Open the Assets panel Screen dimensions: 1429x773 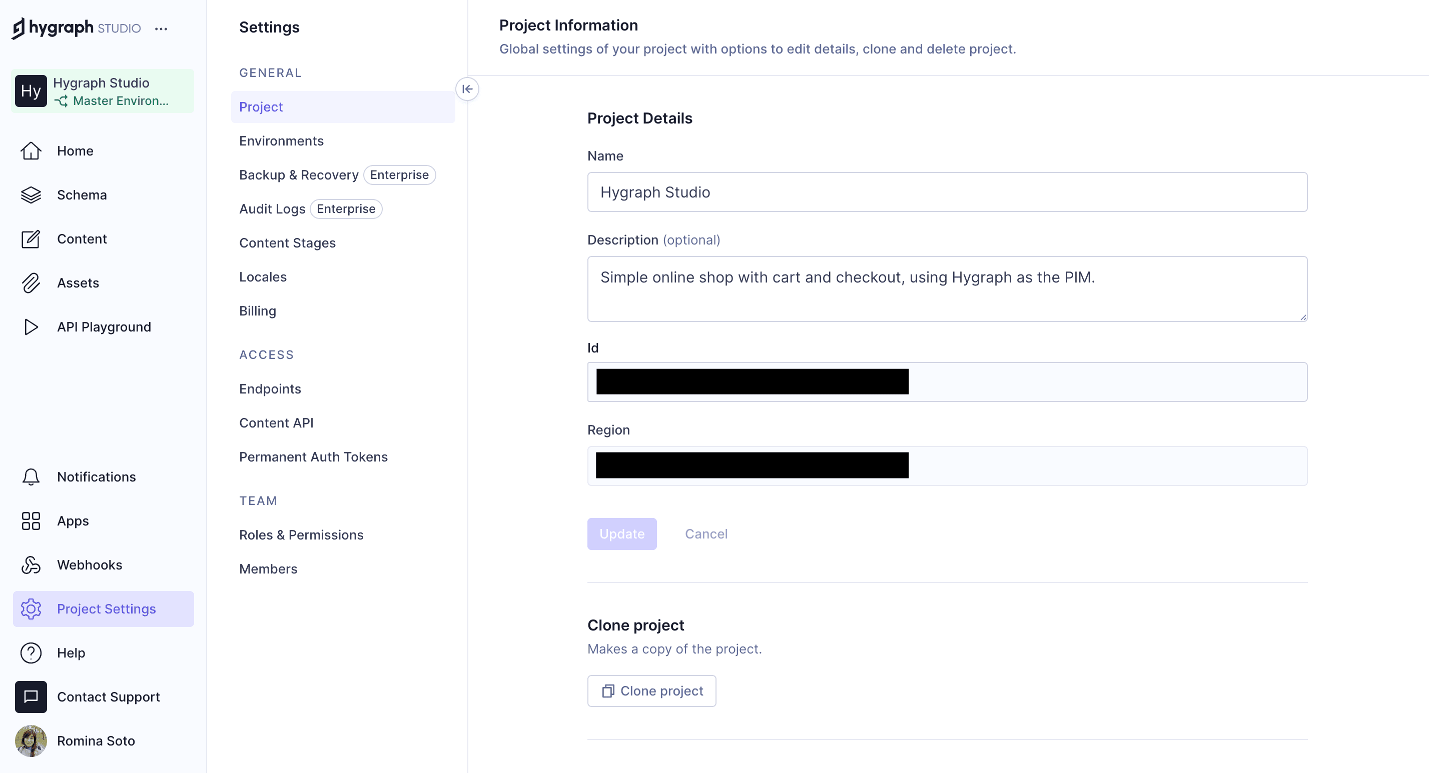click(78, 282)
